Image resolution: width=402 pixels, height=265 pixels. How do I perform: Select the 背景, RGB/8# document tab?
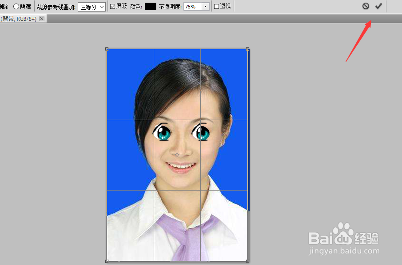click(x=19, y=19)
